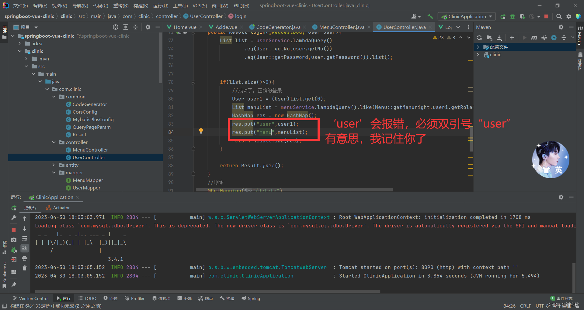Start the debugger with the bug icon
The height and width of the screenshot is (310, 584).
tap(512, 16)
